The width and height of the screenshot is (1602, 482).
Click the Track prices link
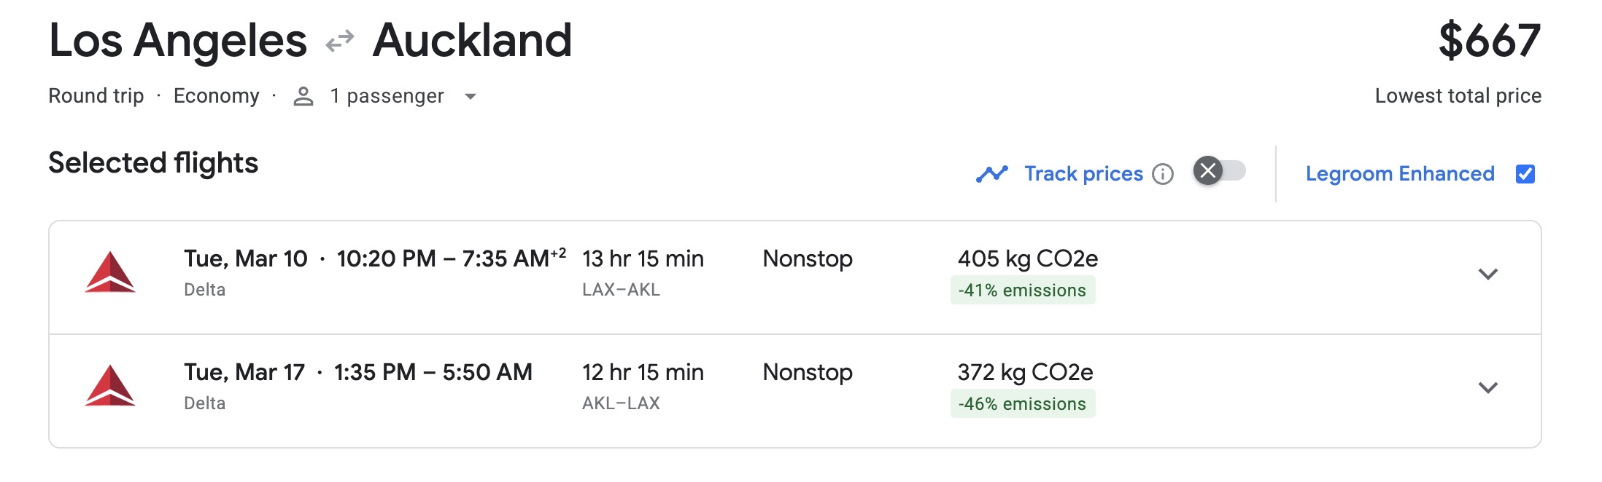[1083, 173]
